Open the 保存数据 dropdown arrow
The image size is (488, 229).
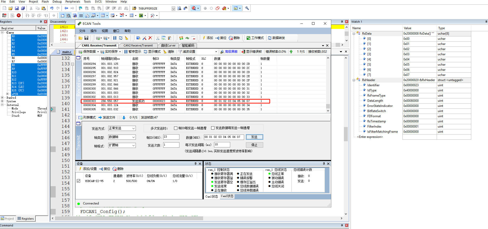(98, 52)
